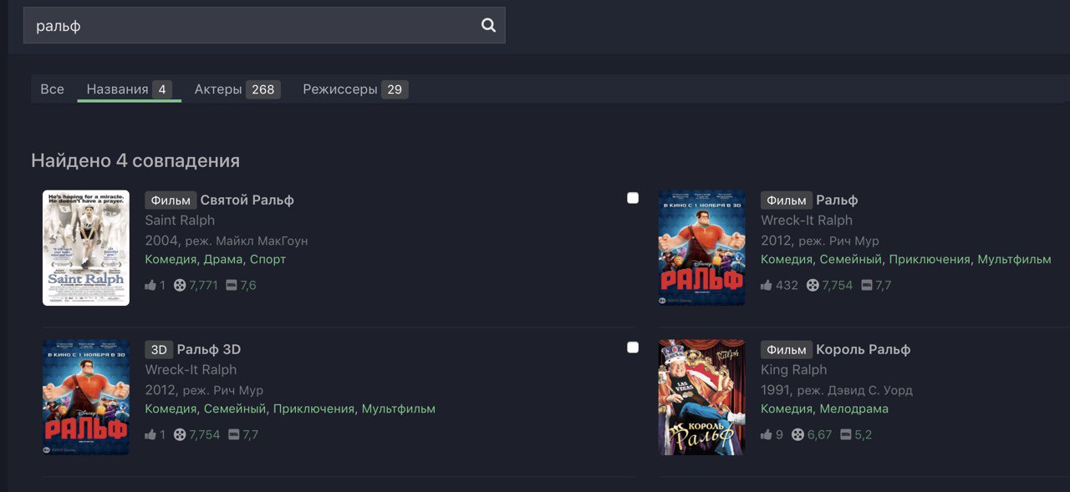1070x492 pixels.
Task: Select Приключения genre on Ральф film
Action: [930, 259]
